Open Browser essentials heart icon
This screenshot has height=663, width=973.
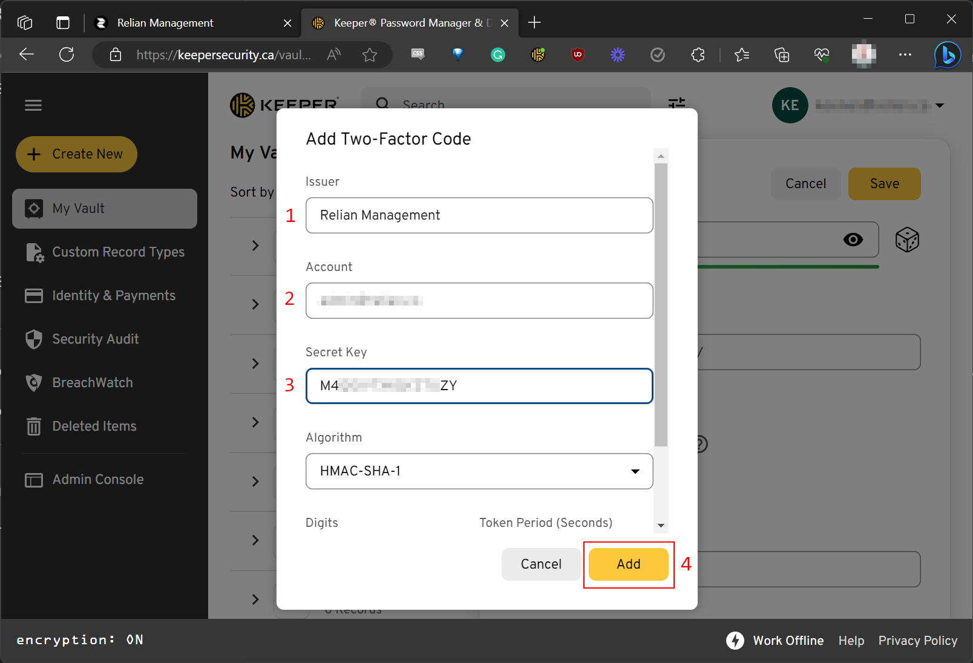pyautogui.click(x=822, y=55)
